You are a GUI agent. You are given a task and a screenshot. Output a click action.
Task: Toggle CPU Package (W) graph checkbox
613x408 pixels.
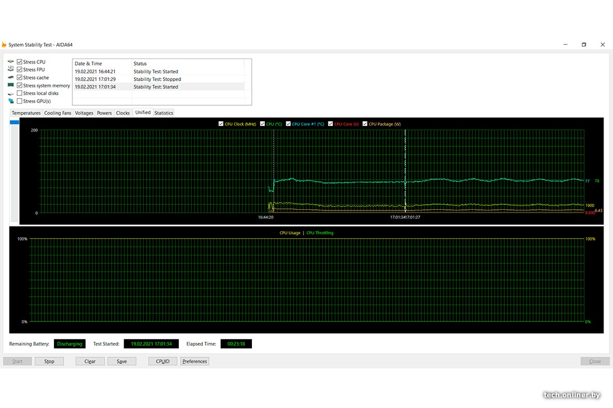coord(365,124)
